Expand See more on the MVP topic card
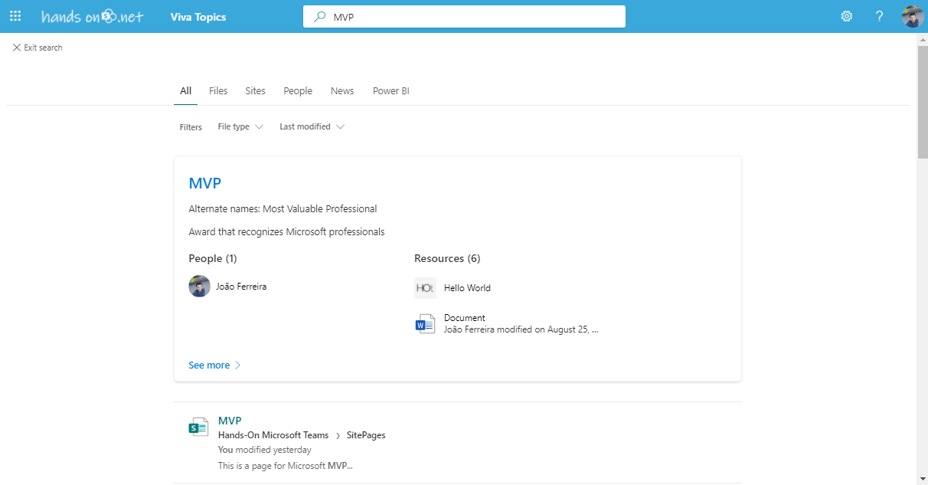Image resolution: width=928 pixels, height=485 pixels. pos(209,365)
